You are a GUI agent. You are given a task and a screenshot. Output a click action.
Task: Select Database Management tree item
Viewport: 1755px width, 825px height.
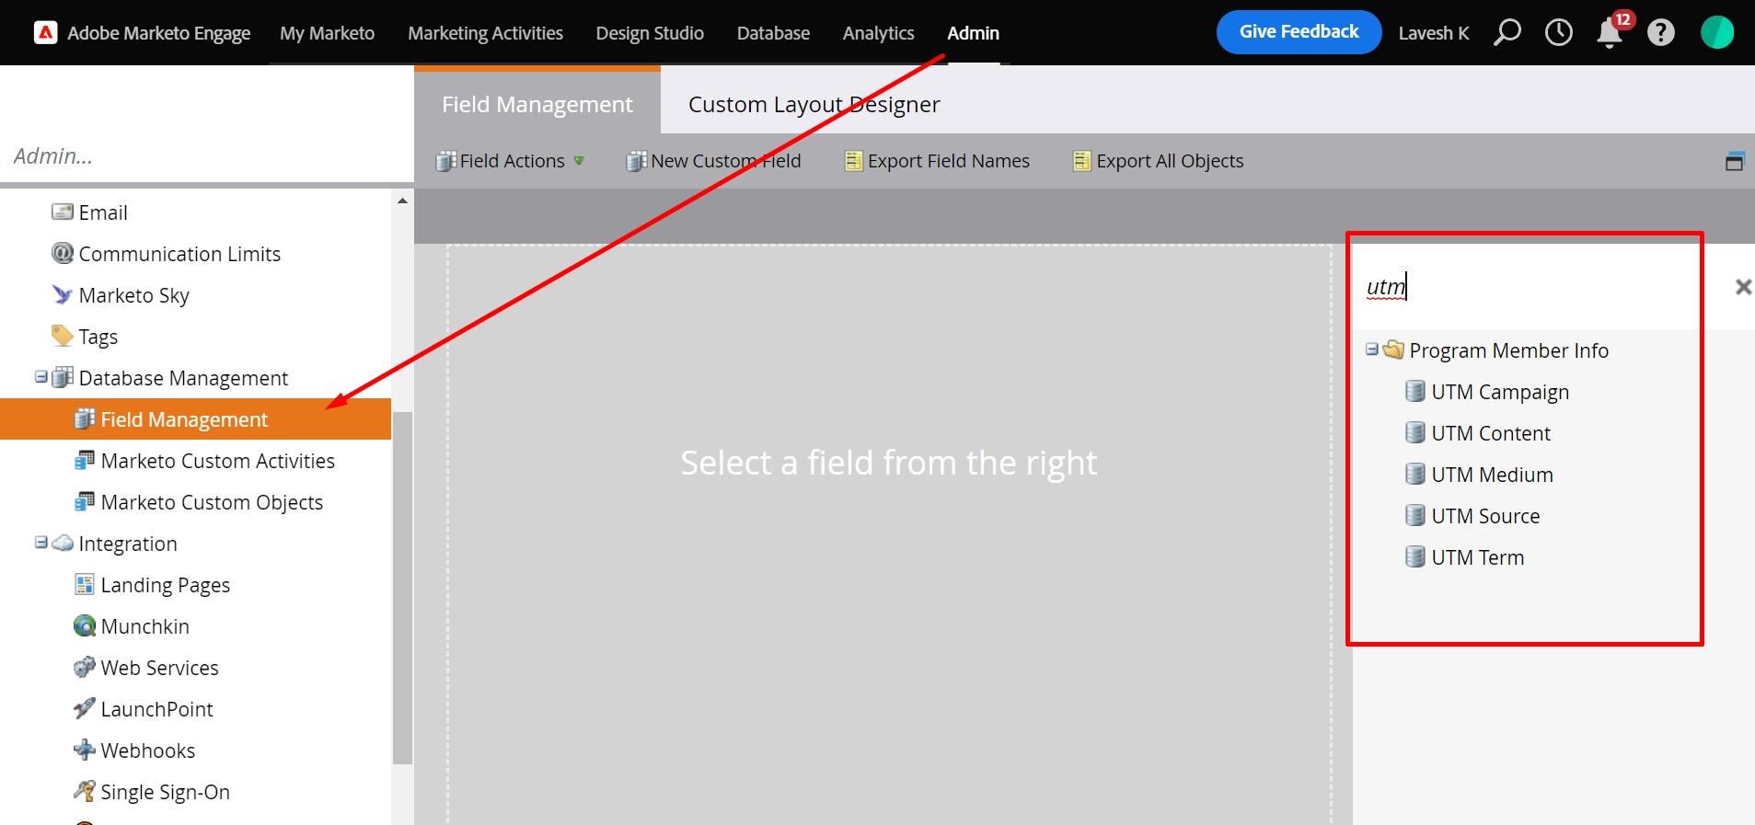pos(183,378)
